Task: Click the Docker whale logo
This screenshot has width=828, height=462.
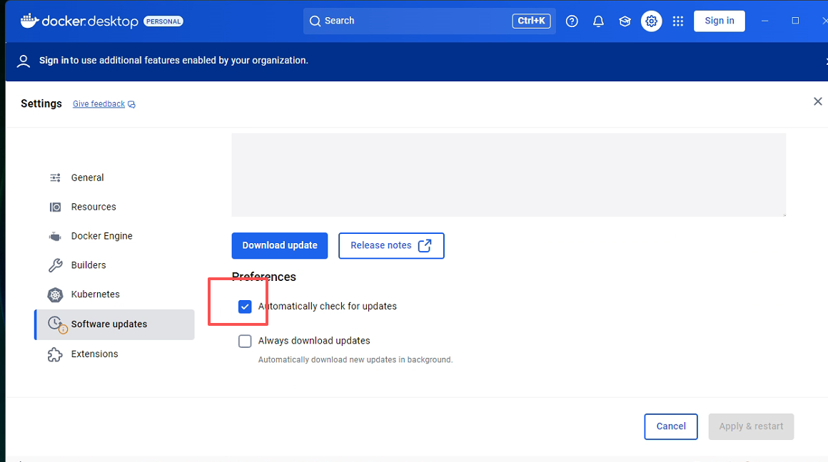Action: click(x=29, y=21)
